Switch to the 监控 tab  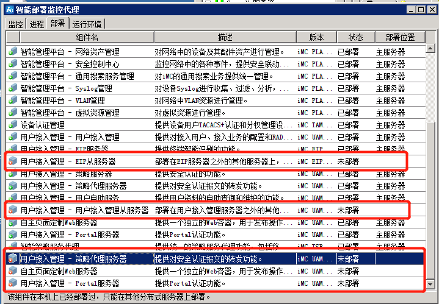[15, 24]
